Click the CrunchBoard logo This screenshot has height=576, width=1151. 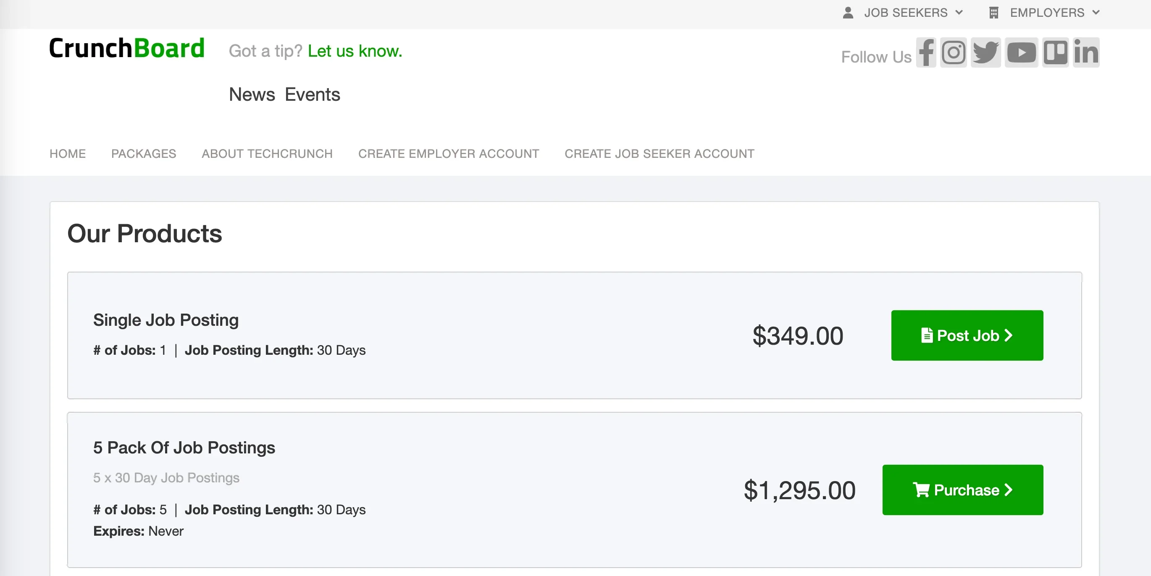[x=127, y=48]
